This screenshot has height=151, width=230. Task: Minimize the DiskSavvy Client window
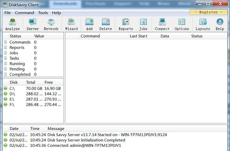[x=200, y=4]
